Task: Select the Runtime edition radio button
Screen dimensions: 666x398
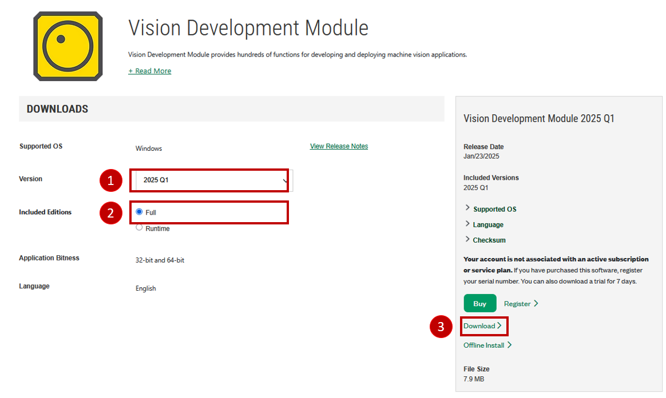Action: click(x=139, y=228)
